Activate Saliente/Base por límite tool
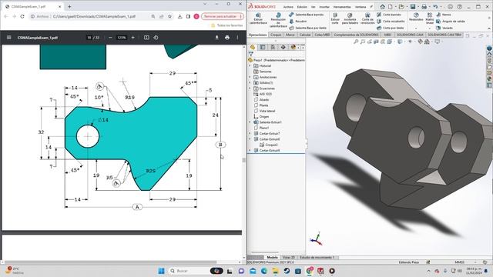 click(x=307, y=28)
